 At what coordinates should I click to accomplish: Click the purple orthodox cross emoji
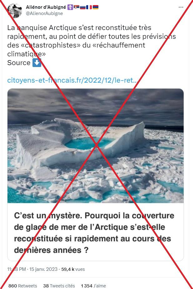[70, 8]
